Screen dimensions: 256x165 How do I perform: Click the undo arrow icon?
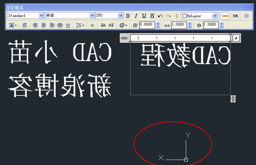(160, 16)
